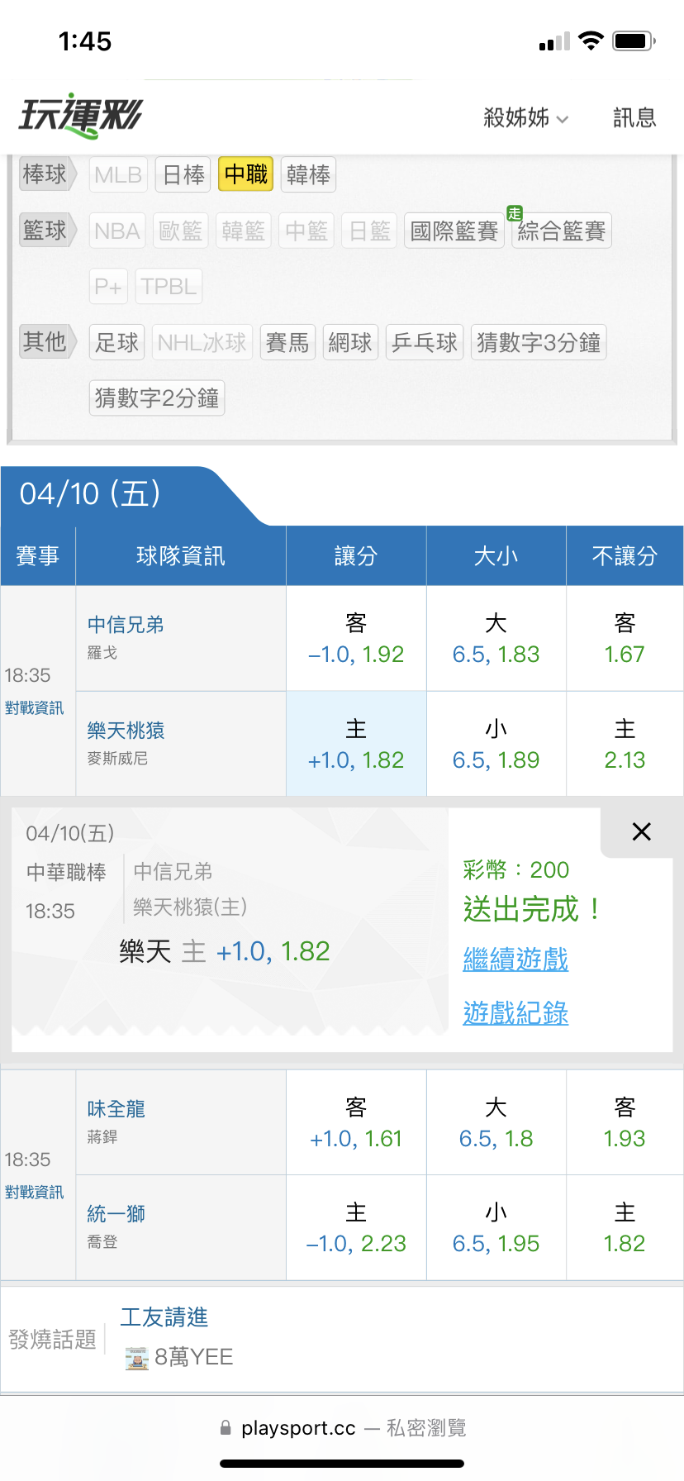Open the 猜數字3分鐘 game
The image size is (684, 1481).
pos(539,342)
